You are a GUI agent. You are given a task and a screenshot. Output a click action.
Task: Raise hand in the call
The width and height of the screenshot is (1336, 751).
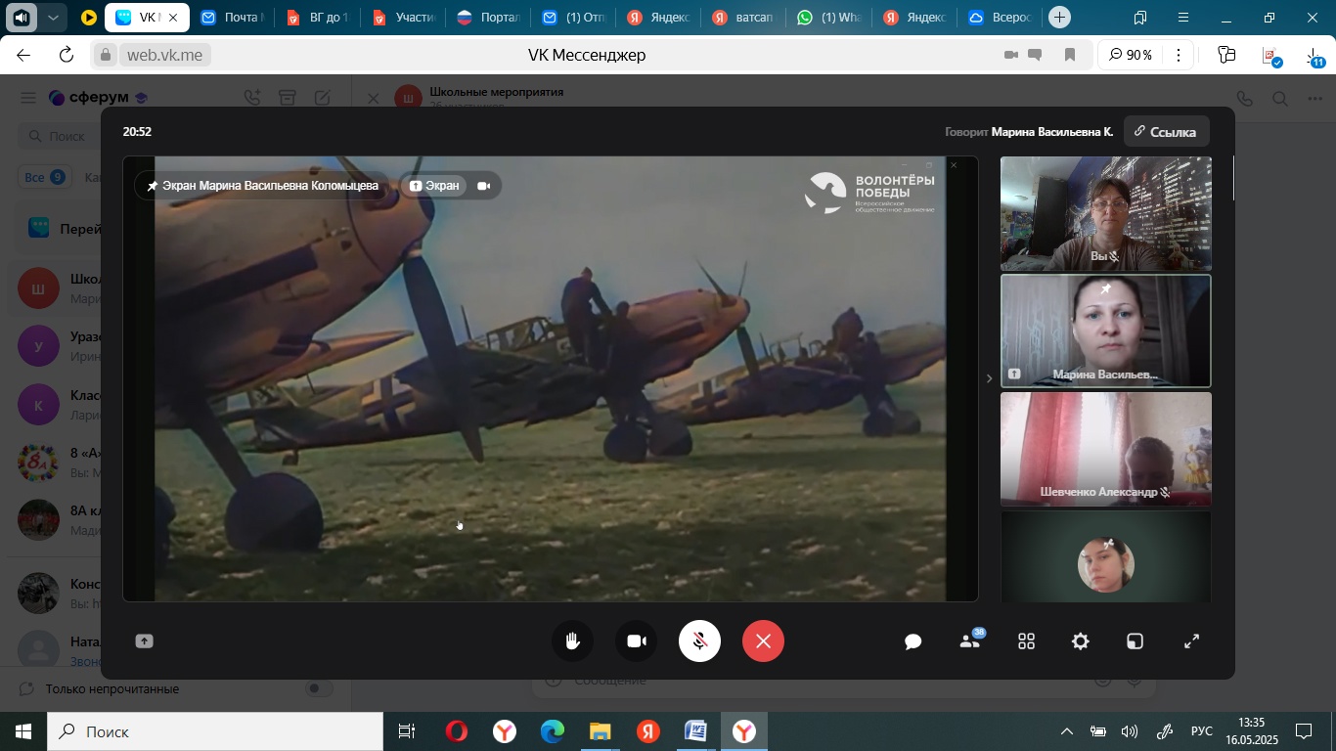tap(573, 641)
